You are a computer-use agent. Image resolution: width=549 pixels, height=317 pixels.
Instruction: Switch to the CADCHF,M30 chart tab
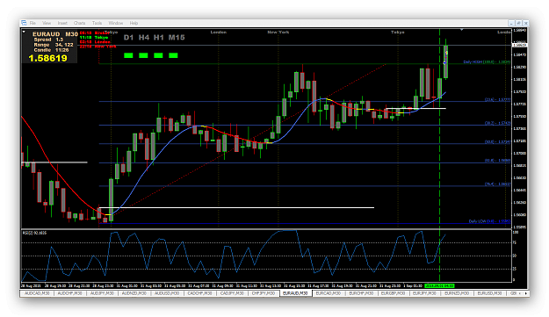coord(199,293)
